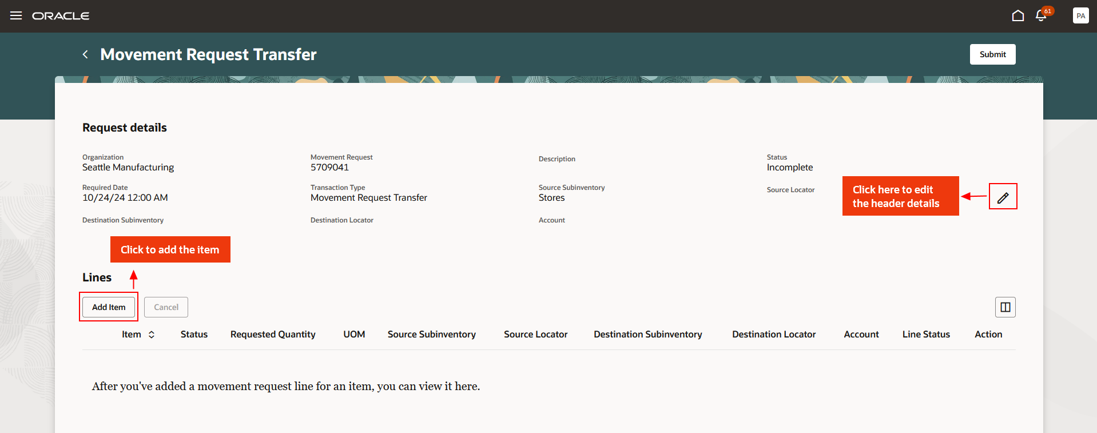Click the Action column header
This screenshot has width=1097, height=433.
pyautogui.click(x=988, y=335)
